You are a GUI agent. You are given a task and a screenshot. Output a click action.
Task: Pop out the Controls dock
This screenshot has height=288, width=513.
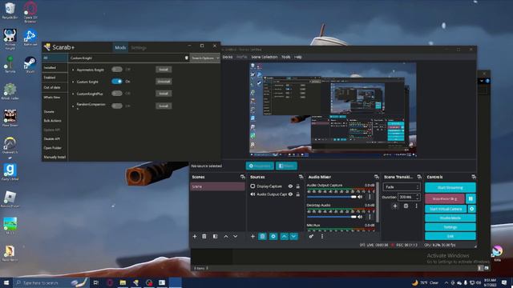point(474,177)
